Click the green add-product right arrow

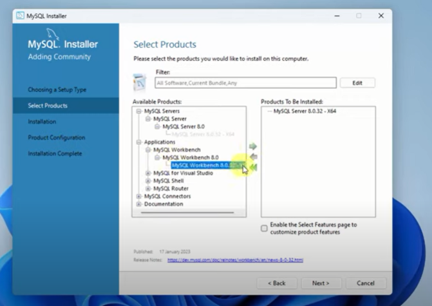253,146
